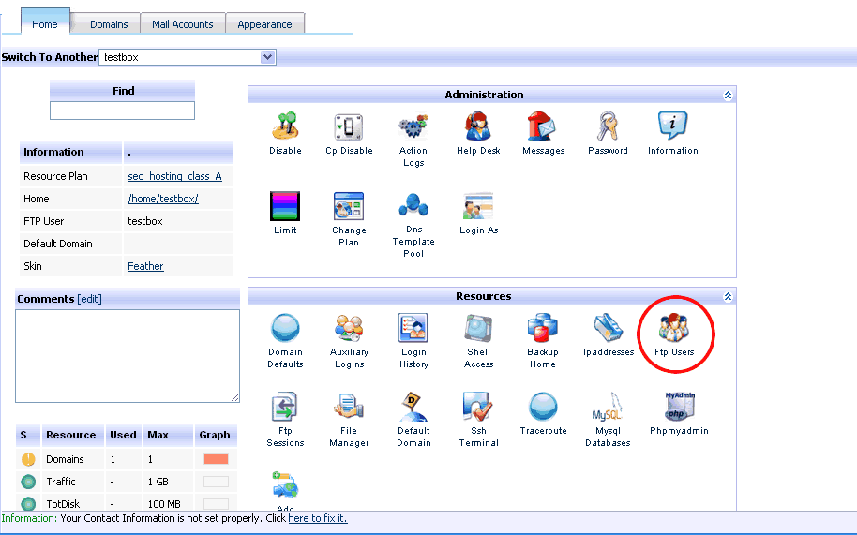Image resolution: width=857 pixels, height=535 pixels.
Task: Click the 'here to fix it' link
Action: (x=318, y=518)
